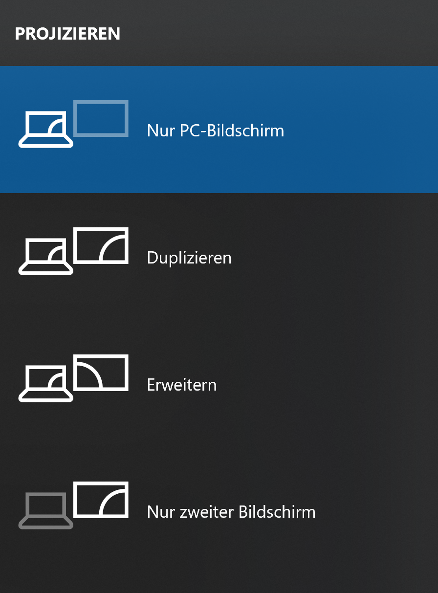Click the dual-screen icon pair for Erweitern
Screen dimensions: 438x593
[x=73, y=378]
